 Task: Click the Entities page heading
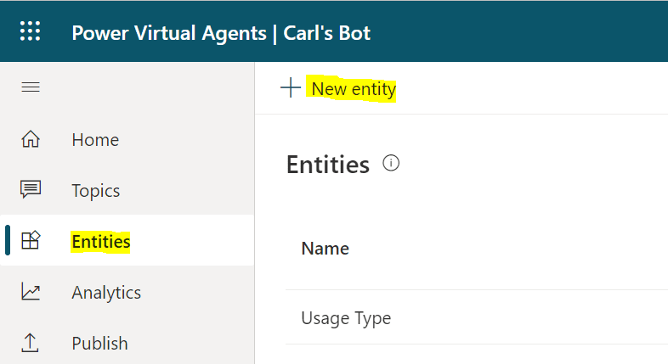point(327,165)
